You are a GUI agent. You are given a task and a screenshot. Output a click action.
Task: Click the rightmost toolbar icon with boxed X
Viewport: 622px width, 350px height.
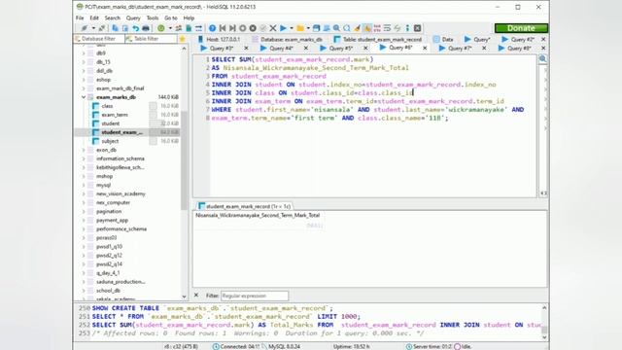(417, 28)
